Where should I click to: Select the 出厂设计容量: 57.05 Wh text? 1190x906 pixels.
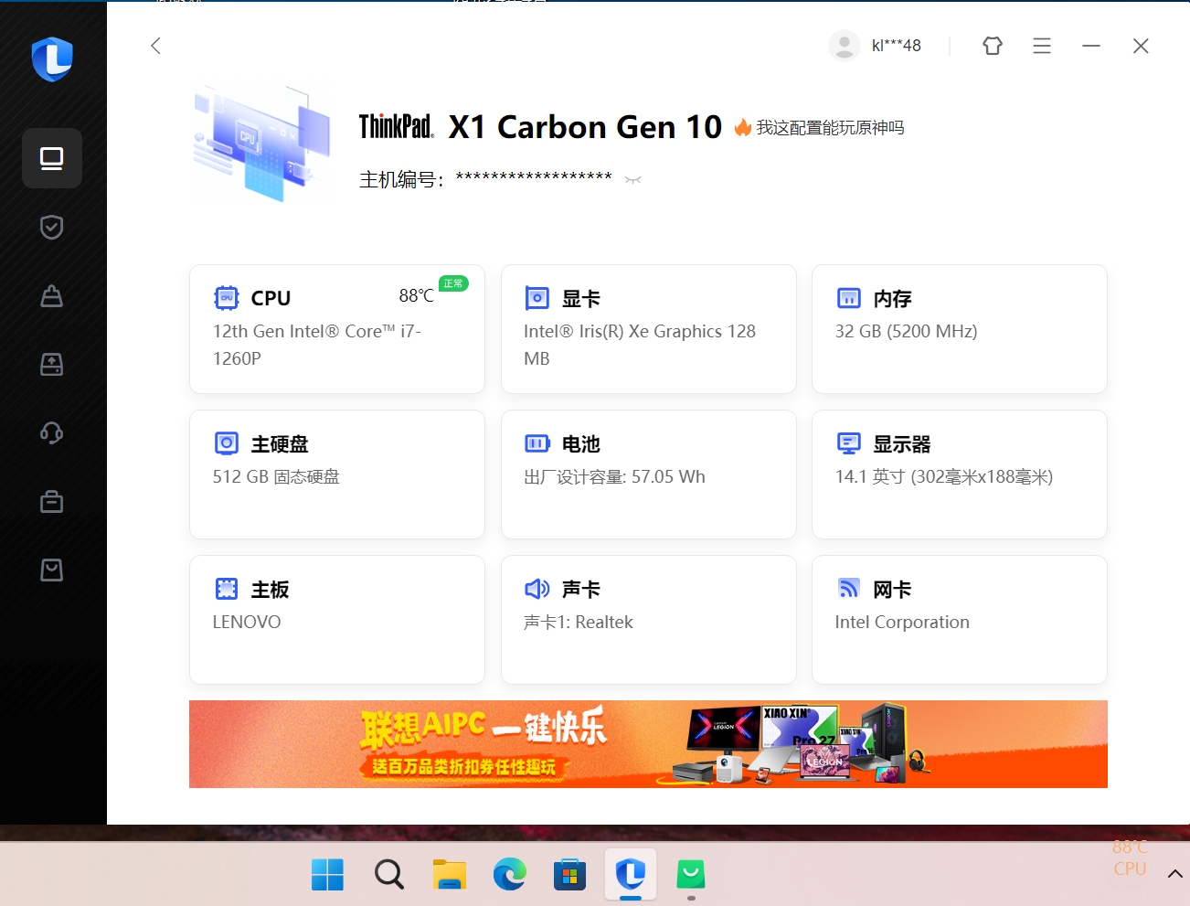click(x=614, y=476)
